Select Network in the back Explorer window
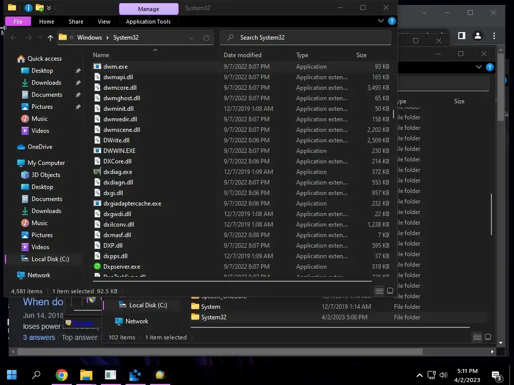Screen dimensions: 514x385 (x=137, y=321)
